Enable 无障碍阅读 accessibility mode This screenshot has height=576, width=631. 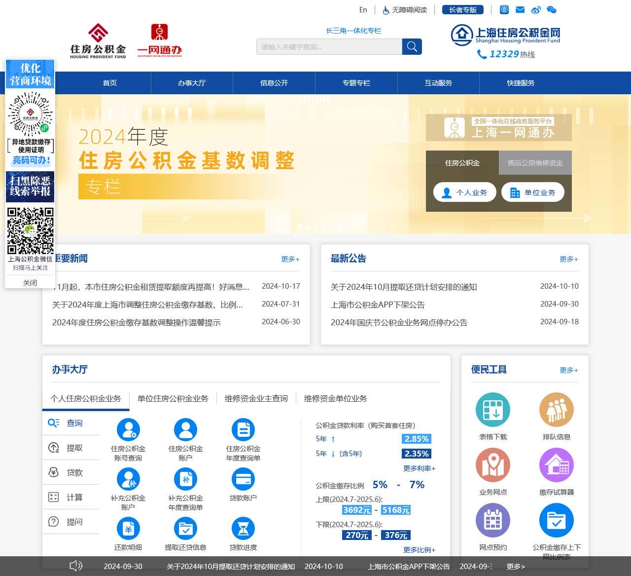pyautogui.click(x=405, y=10)
